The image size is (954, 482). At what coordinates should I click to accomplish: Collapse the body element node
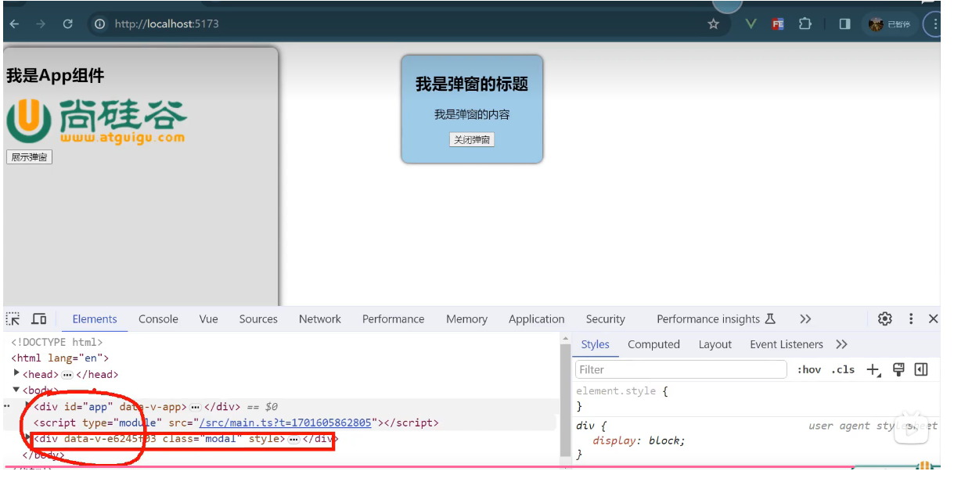[17, 389]
